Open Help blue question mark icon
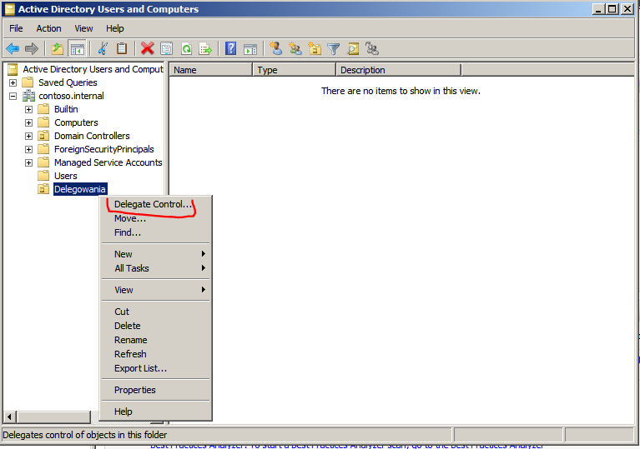Image resolution: width=640 pixels, height=449 pixels. click(230, 49)
